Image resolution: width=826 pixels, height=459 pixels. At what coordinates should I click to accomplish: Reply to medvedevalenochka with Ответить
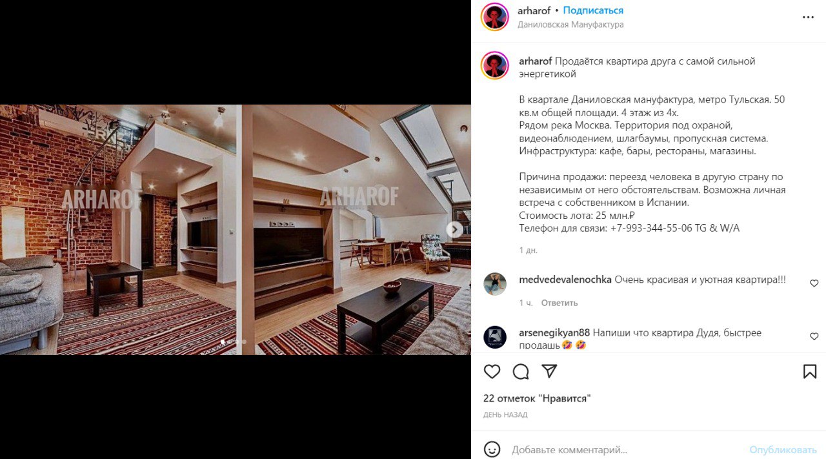tap(559, 303)
